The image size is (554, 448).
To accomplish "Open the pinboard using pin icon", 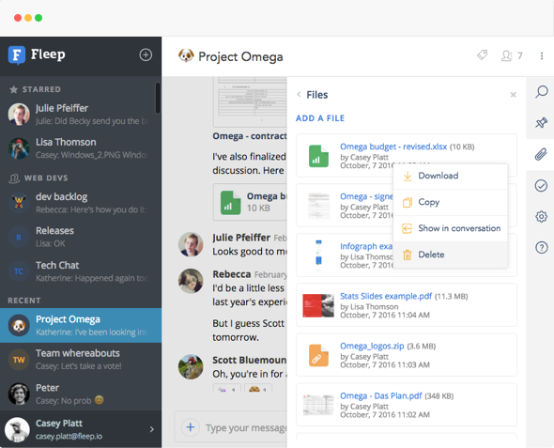I will point(541,123).
